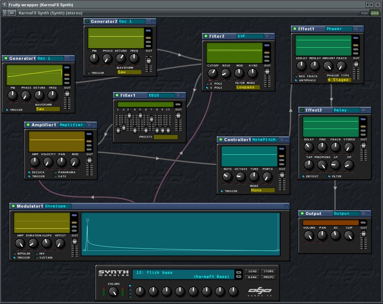Click Output CLIP knob
383x304 pixels.
pos(349,236)
